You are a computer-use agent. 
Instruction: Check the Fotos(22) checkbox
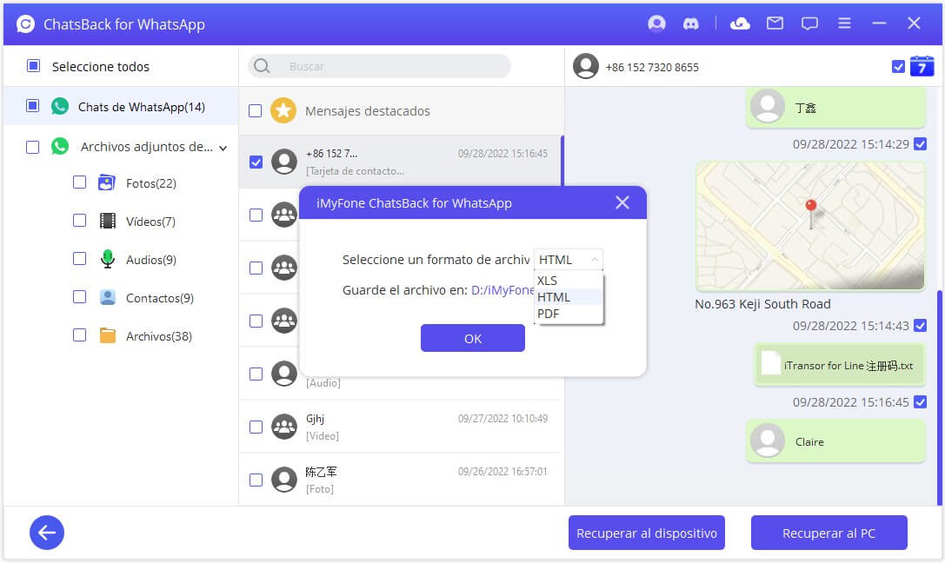coord(79,182)
